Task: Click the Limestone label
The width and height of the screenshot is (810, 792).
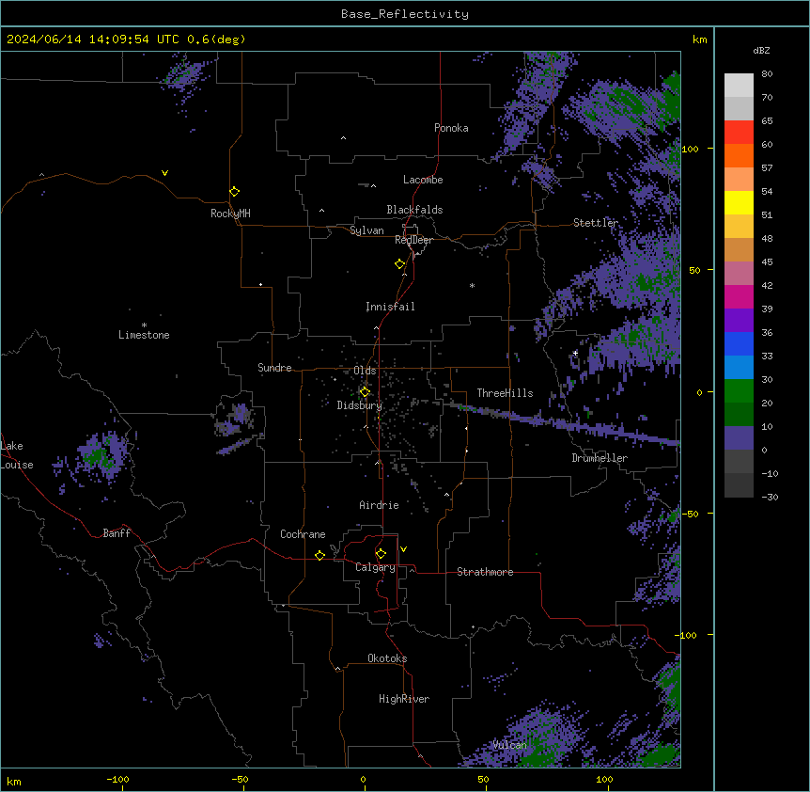Action: (x=144, y=335)
